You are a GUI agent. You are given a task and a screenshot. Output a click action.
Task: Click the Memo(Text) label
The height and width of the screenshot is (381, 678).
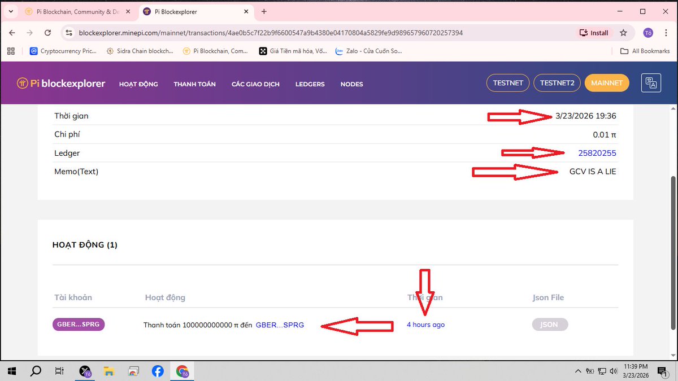76,171
